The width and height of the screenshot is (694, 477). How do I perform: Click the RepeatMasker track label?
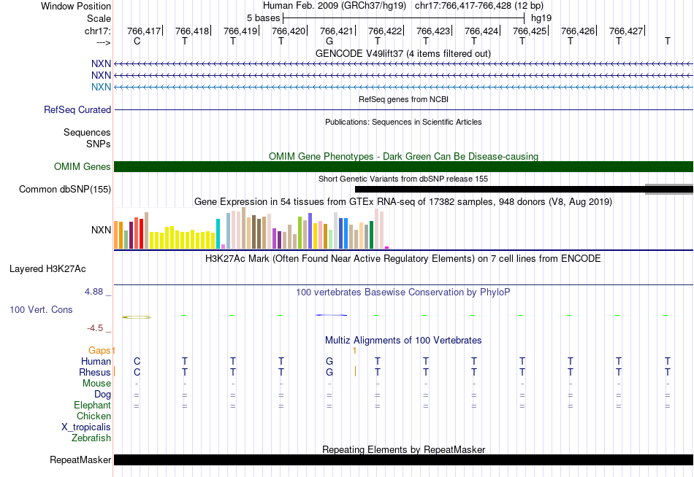pyautogui.click(x=80, y=459)
